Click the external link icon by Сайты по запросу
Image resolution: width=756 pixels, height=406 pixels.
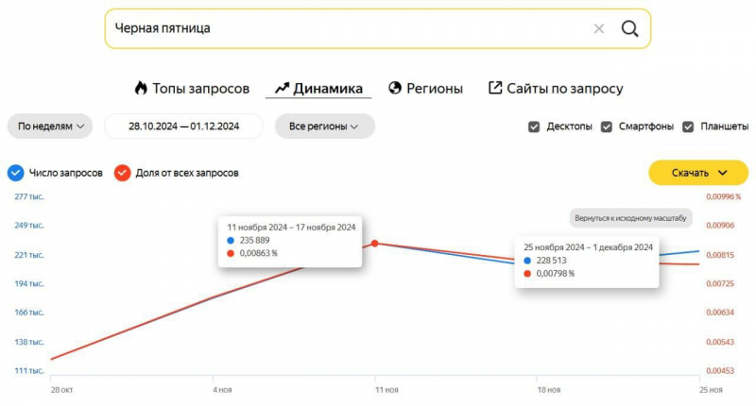coord(495,88)
